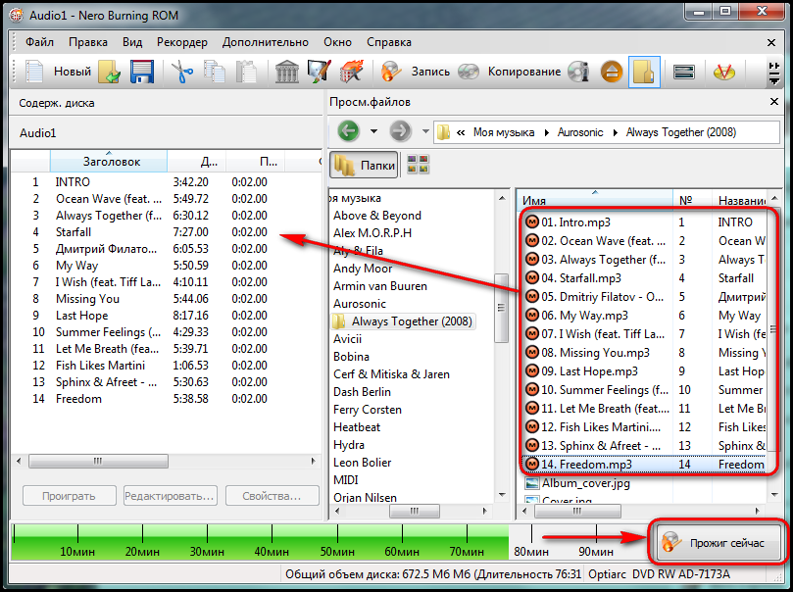
Task: Open cover designer paintbrush icon
Action: (x=320, y=72)
